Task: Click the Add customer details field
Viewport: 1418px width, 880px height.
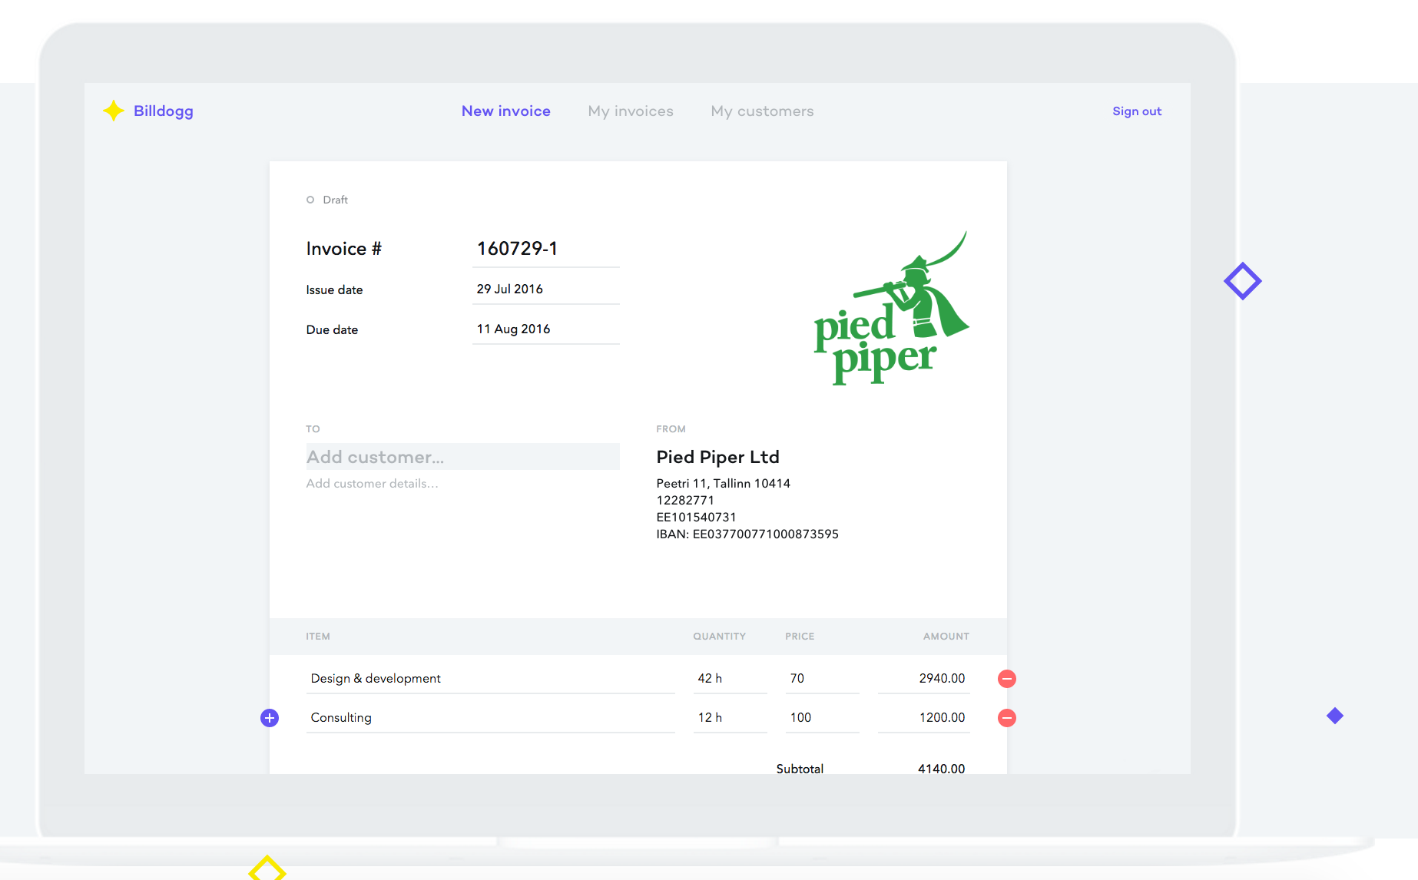Action: click(372, 483)
